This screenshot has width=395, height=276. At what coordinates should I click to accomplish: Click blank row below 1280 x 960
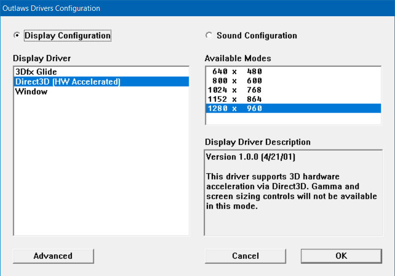click(x=293, y=119)
